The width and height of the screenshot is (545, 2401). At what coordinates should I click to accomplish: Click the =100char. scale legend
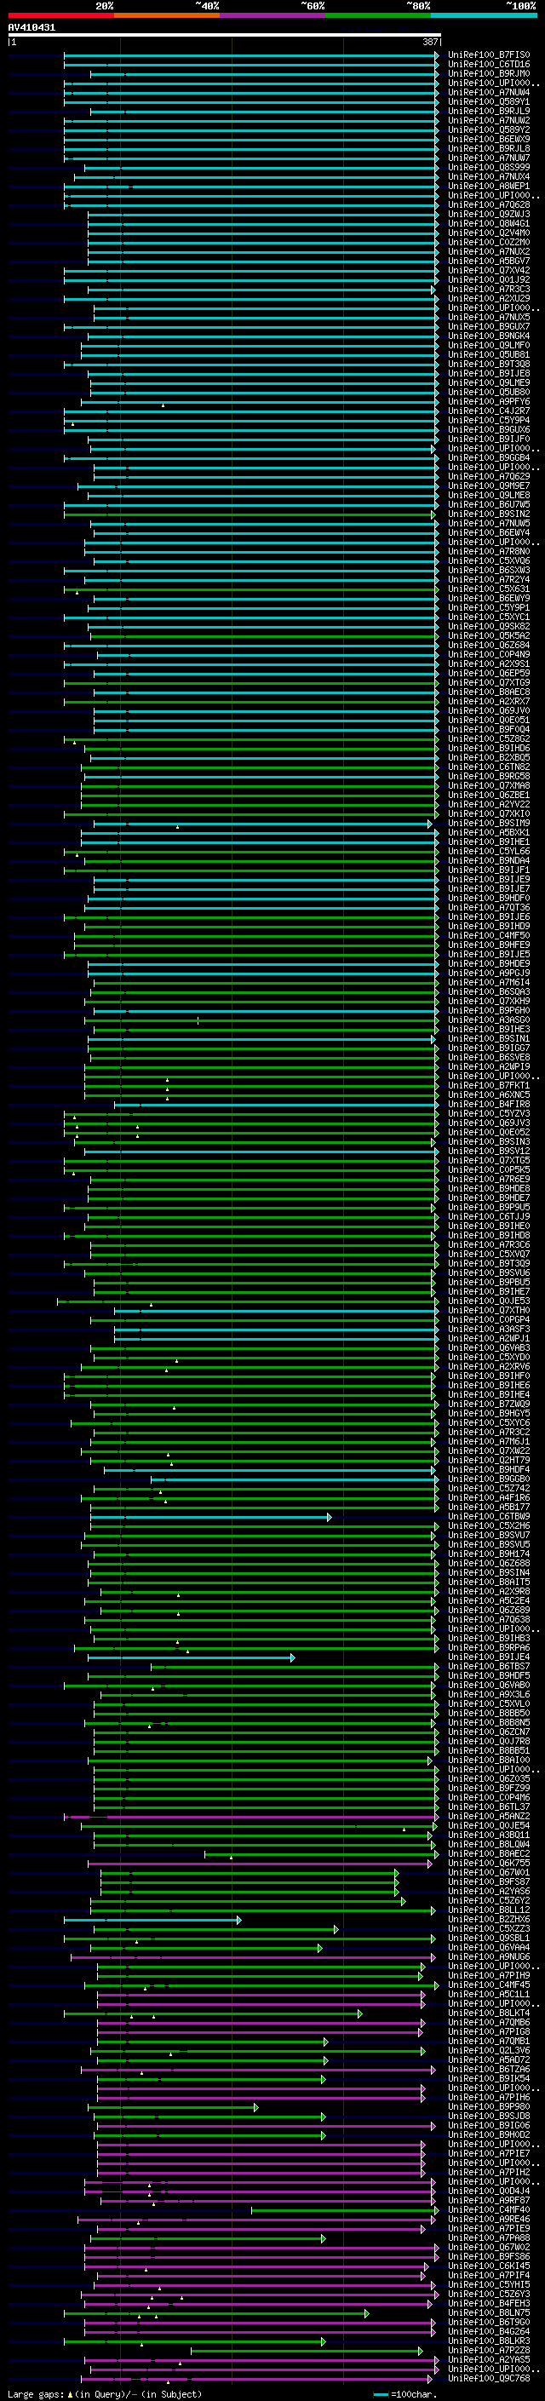[404, 2394]
